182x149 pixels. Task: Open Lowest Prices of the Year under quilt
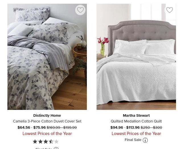point(136,134)
